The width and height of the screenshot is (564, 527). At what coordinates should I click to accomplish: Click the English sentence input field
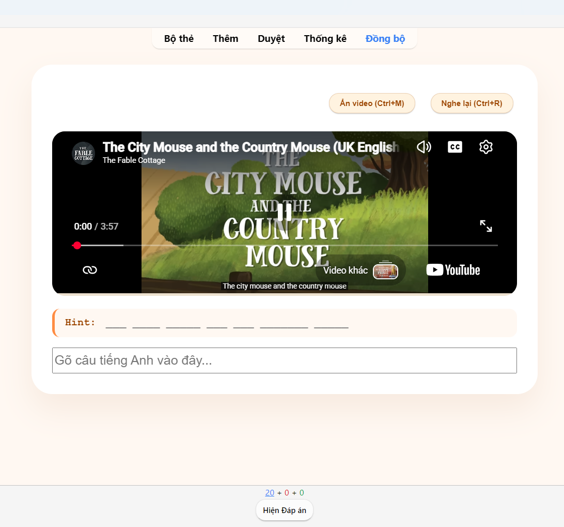pos(285,360)
